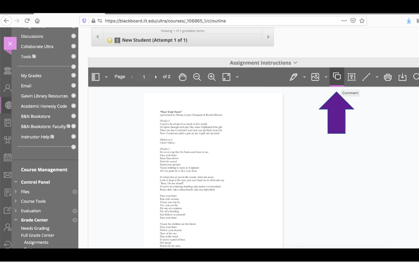
Task: Toggle the document sidebar panel
Action: click(x=95, y=77)
